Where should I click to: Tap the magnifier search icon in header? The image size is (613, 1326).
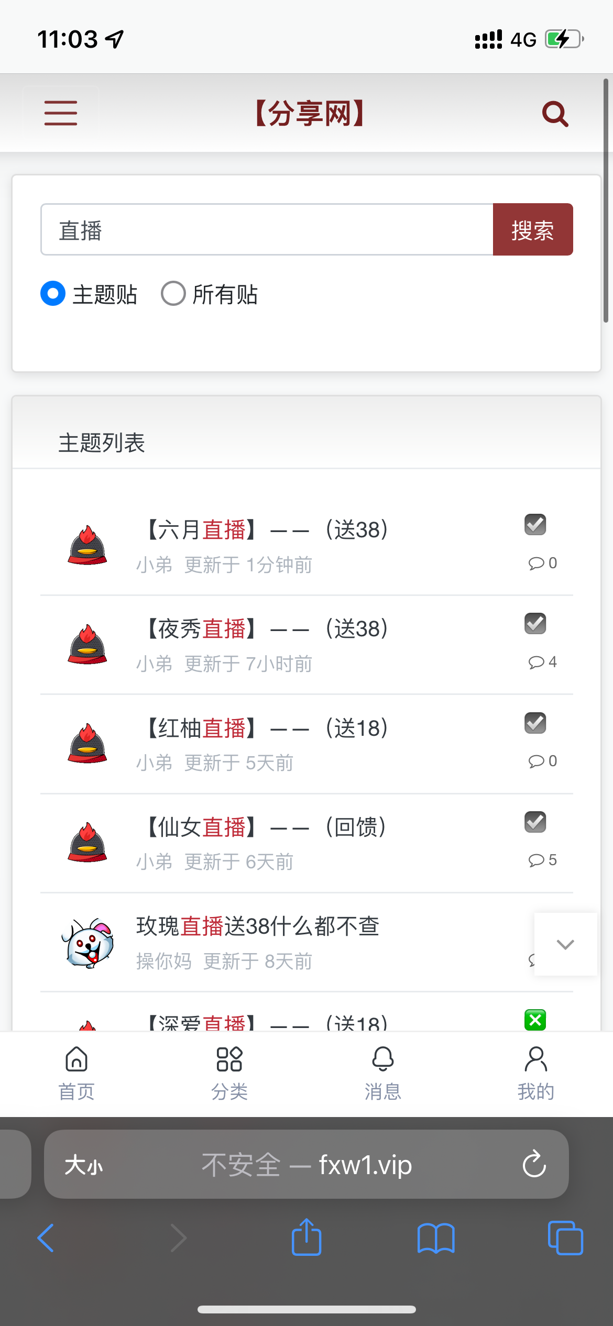[555, 114]
